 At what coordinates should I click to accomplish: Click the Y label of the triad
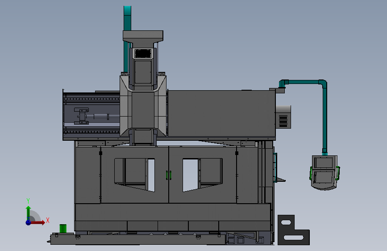pos(28,201)
